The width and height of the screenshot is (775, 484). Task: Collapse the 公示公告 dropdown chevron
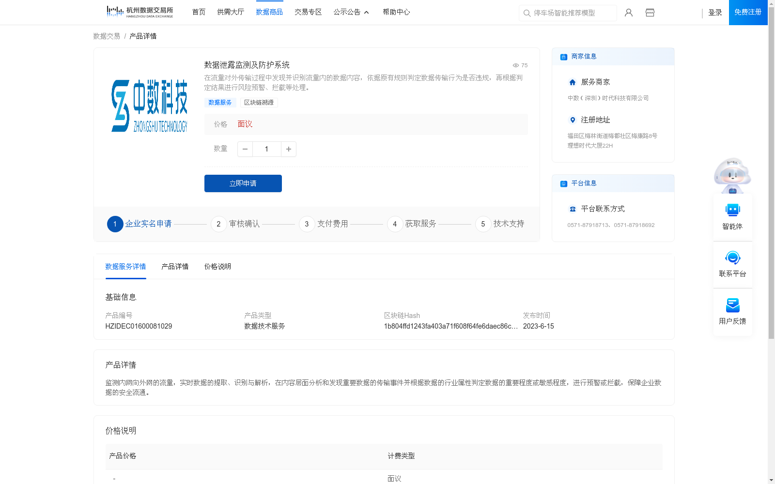(x=367, y=12)
